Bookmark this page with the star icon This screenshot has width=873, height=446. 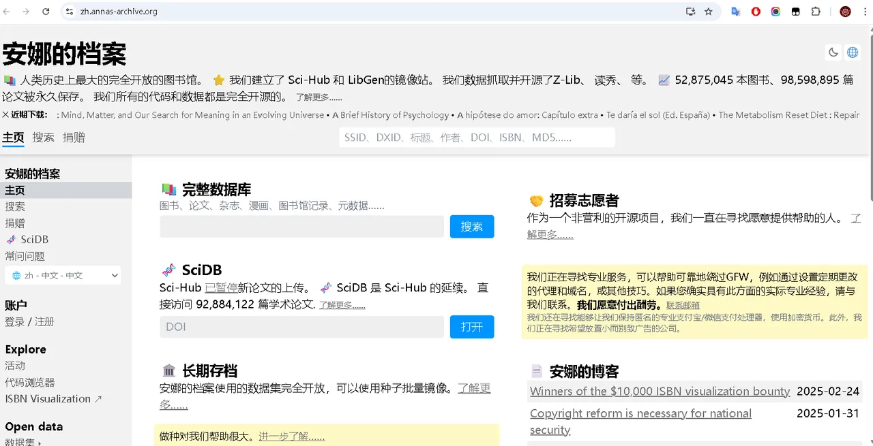(x=709, y=12)
